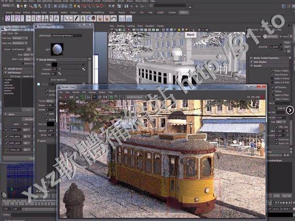Screen dimensions: 295x221
Task: Toggle the Visible In Diffuse checkbox
Action: 272,95
